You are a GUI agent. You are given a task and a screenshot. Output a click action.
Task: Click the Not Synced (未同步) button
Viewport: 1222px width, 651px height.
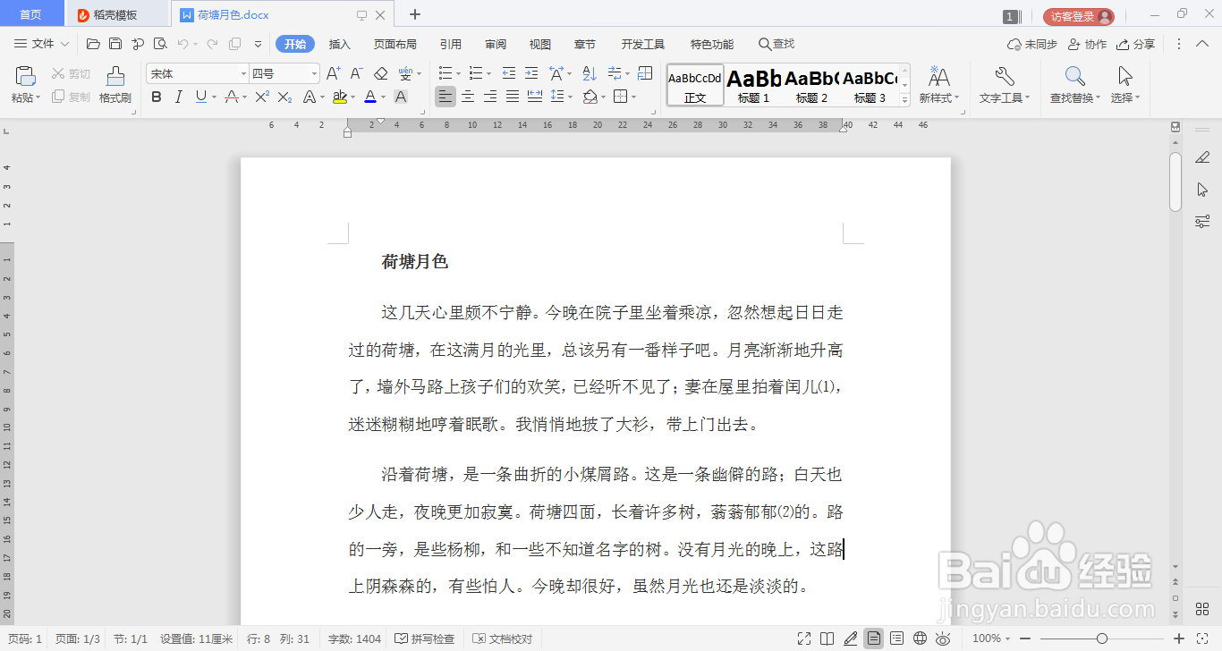[x=1032, y=44]
